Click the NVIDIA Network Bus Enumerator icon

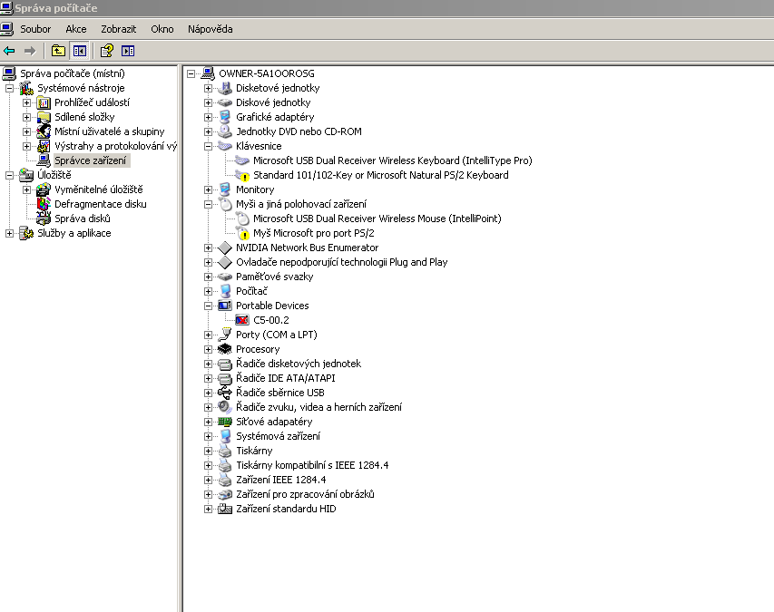225,248
